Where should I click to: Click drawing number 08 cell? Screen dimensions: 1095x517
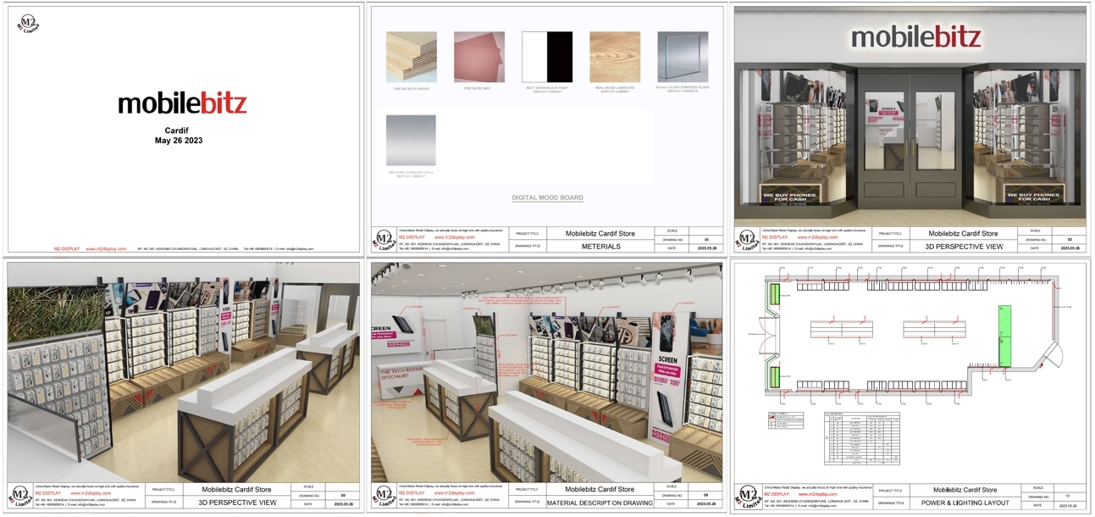(x=705, y=494)
